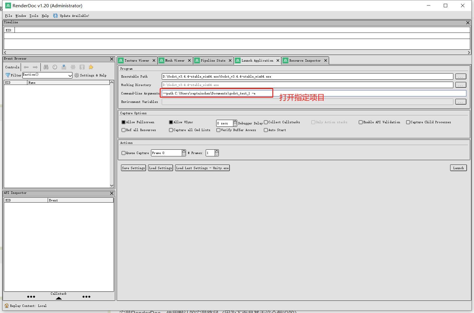This screenshot has width=474, height=313.
Task: Click the asterisk bookmark icon in Event Browser
Action: click(x=73, y=67)
